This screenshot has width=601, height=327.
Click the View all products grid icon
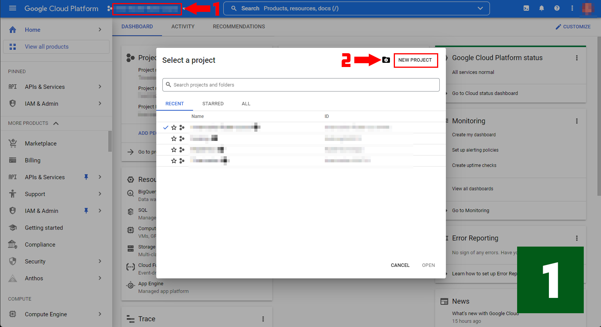point(13,47)
